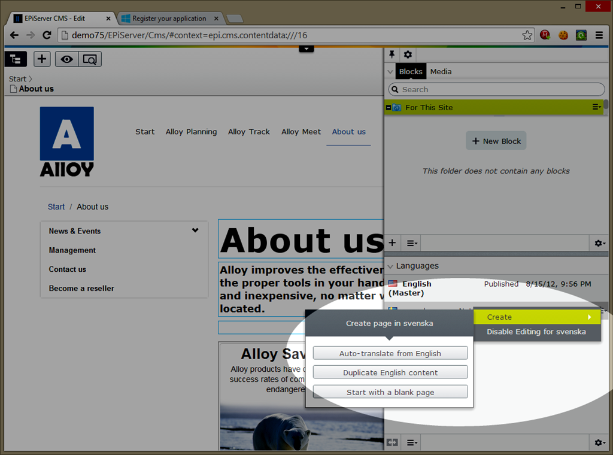613x455 pixels.
Task: Select Disable Editing for svenska
Action: coord(536,332)
